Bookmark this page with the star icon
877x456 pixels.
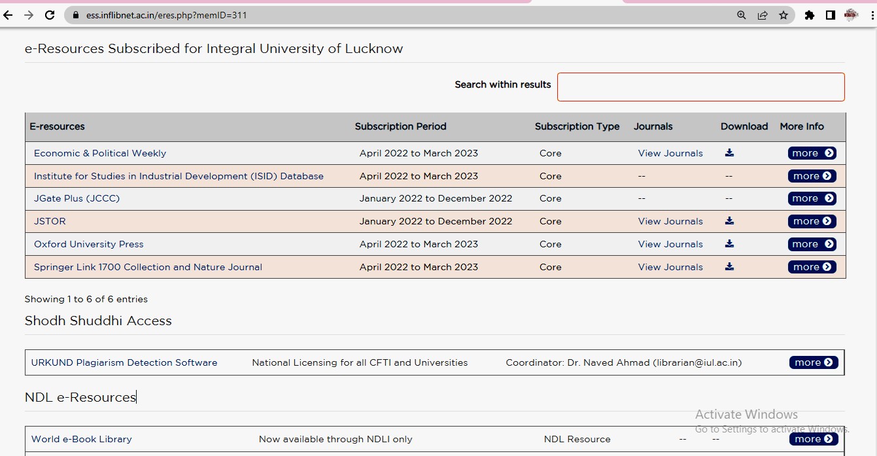click(783, 15)
